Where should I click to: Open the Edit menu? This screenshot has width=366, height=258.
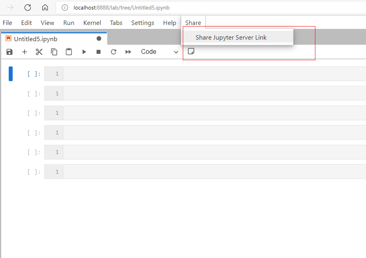(27, 23)
